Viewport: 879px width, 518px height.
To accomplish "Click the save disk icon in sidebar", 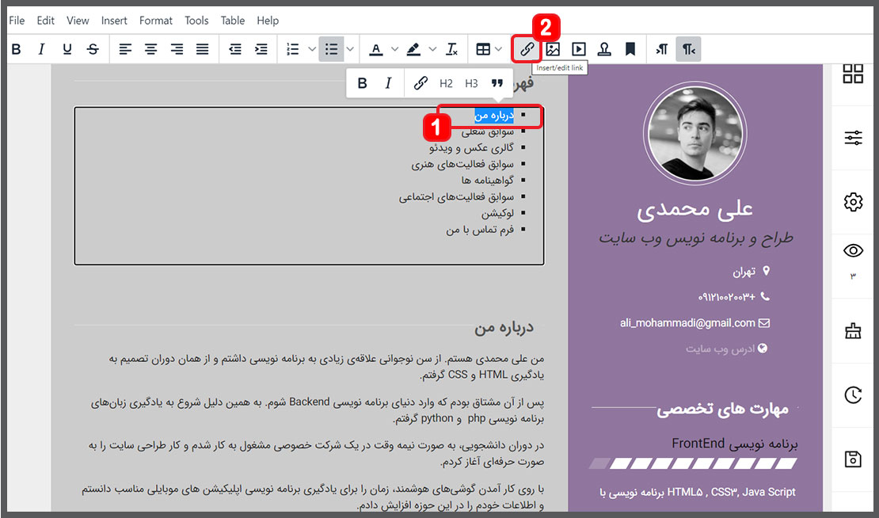I will pyautogui.click(x=853, y=459).
